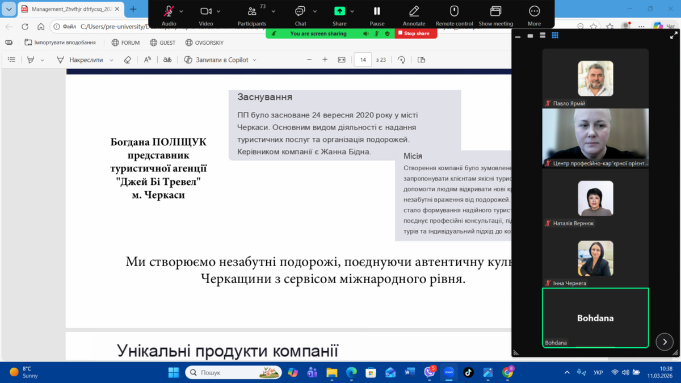Click the Show meeting icon
The height and width of the screenshot is (383, 681).
click(495, 12)
